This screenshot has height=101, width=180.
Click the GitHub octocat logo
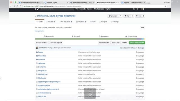37,9
